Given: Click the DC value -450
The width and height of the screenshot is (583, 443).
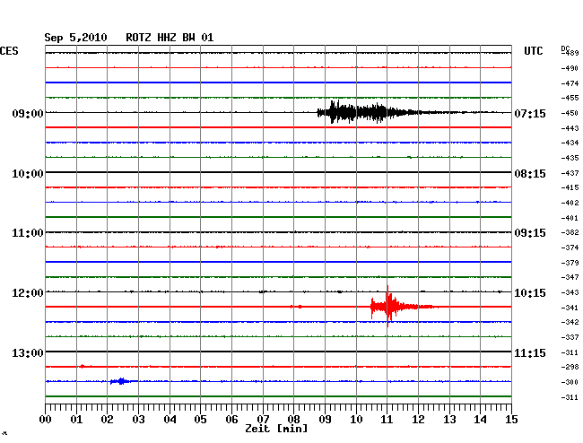Looking at the screenshot, I should pos(570,113).
